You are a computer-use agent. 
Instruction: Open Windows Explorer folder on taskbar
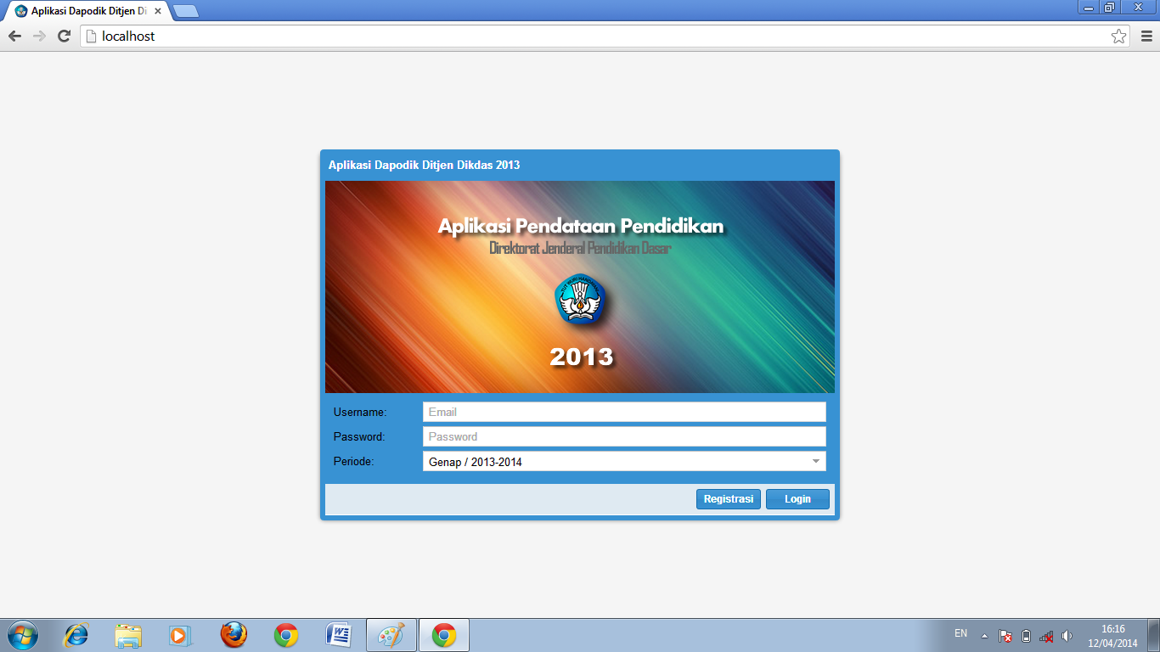(x=129, y=635)
